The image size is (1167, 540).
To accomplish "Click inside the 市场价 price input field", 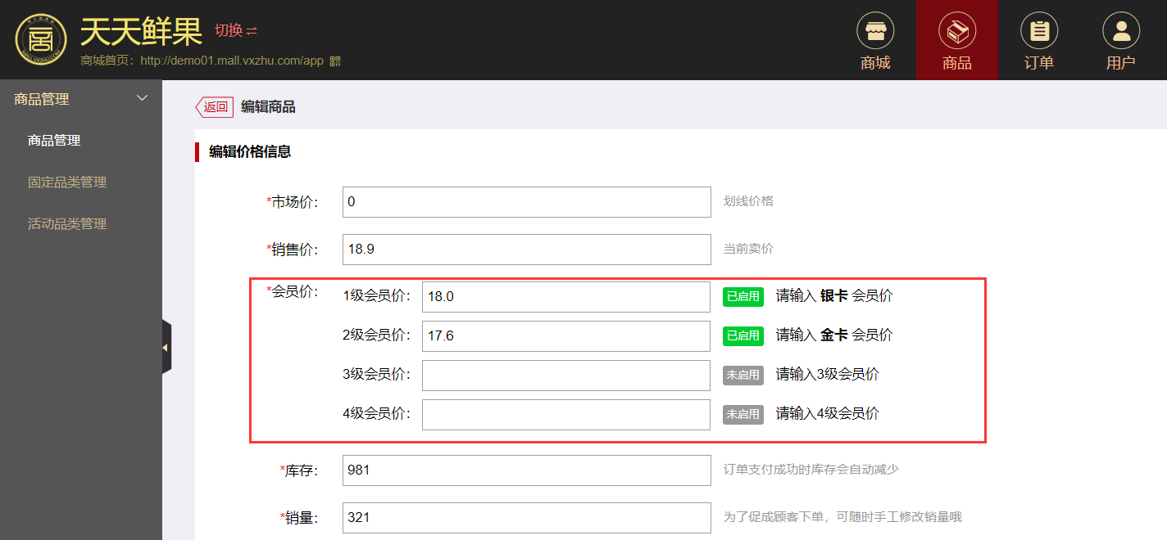I will coord(526,201).
